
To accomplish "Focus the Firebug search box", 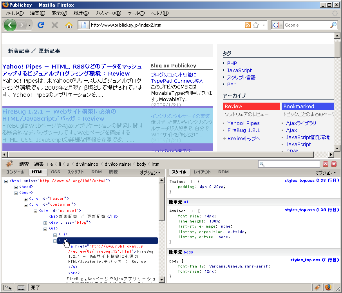I will [x=289, y=164].
